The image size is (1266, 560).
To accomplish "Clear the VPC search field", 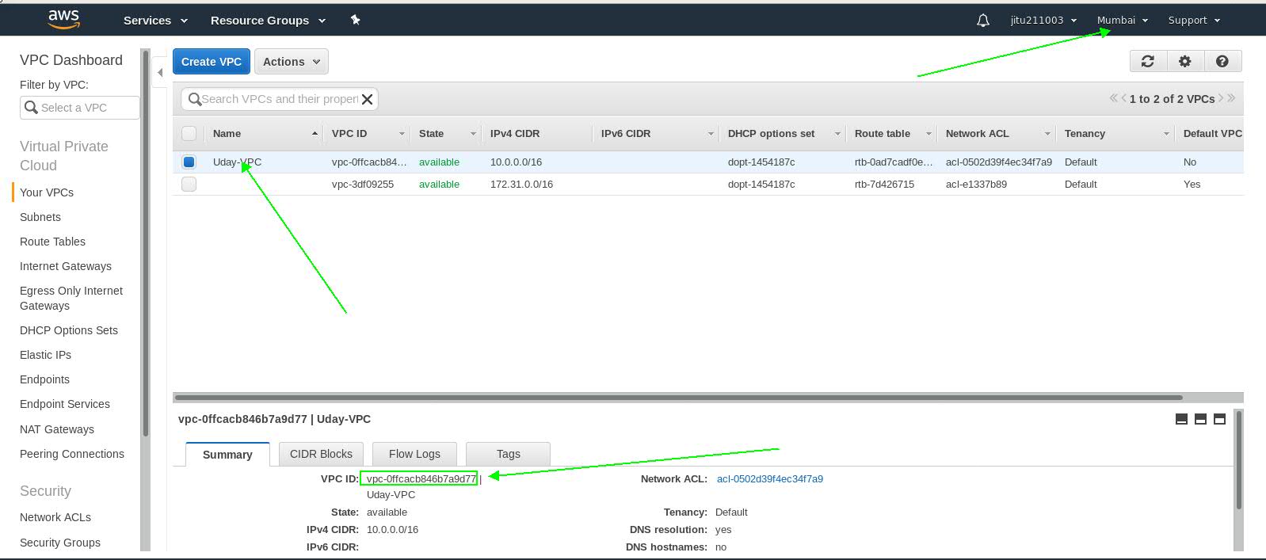I will 367,99.
